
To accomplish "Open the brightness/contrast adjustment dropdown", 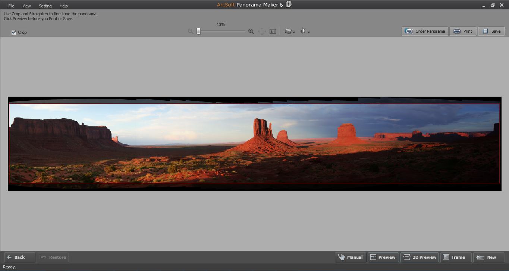I will tap(305, 32).
